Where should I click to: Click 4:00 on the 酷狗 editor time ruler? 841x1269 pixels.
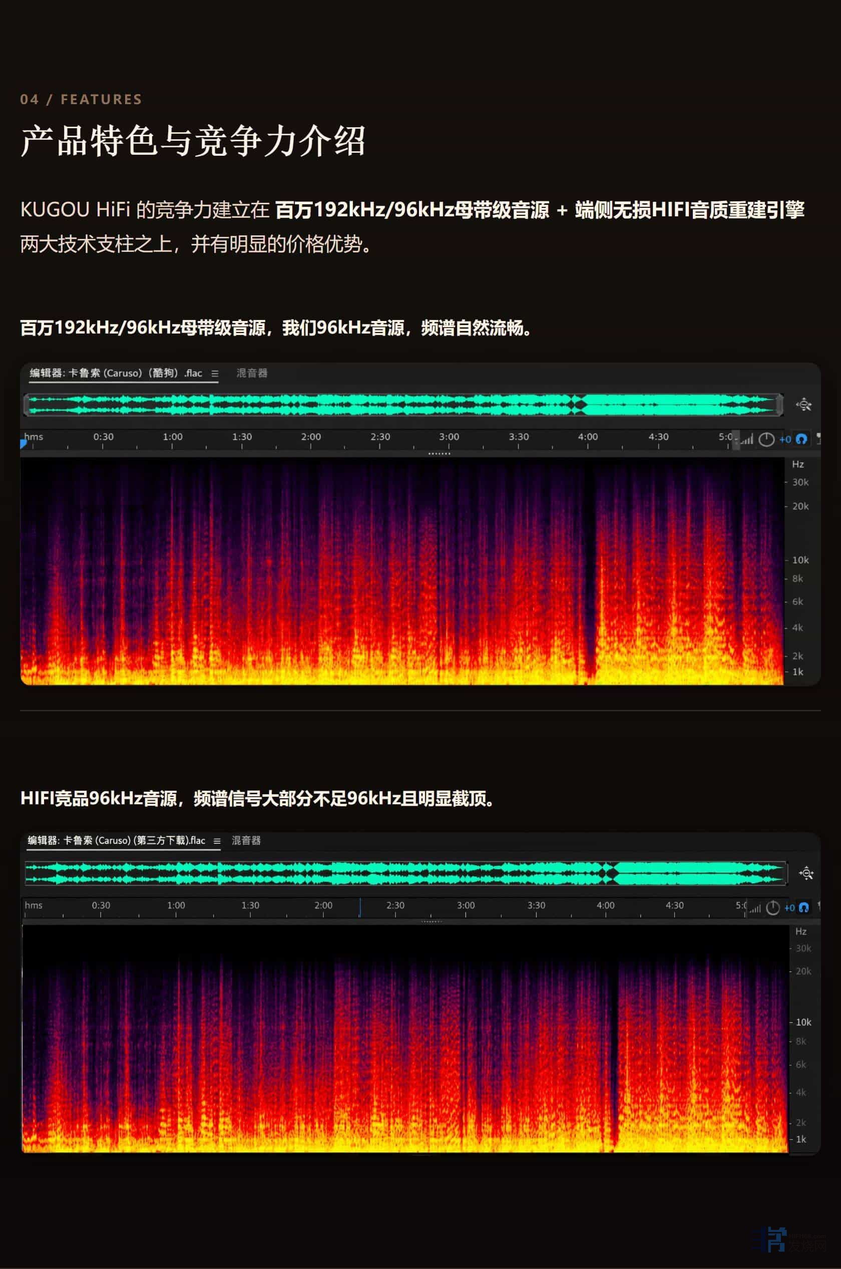pyautogui.click(x=588, y=437)
